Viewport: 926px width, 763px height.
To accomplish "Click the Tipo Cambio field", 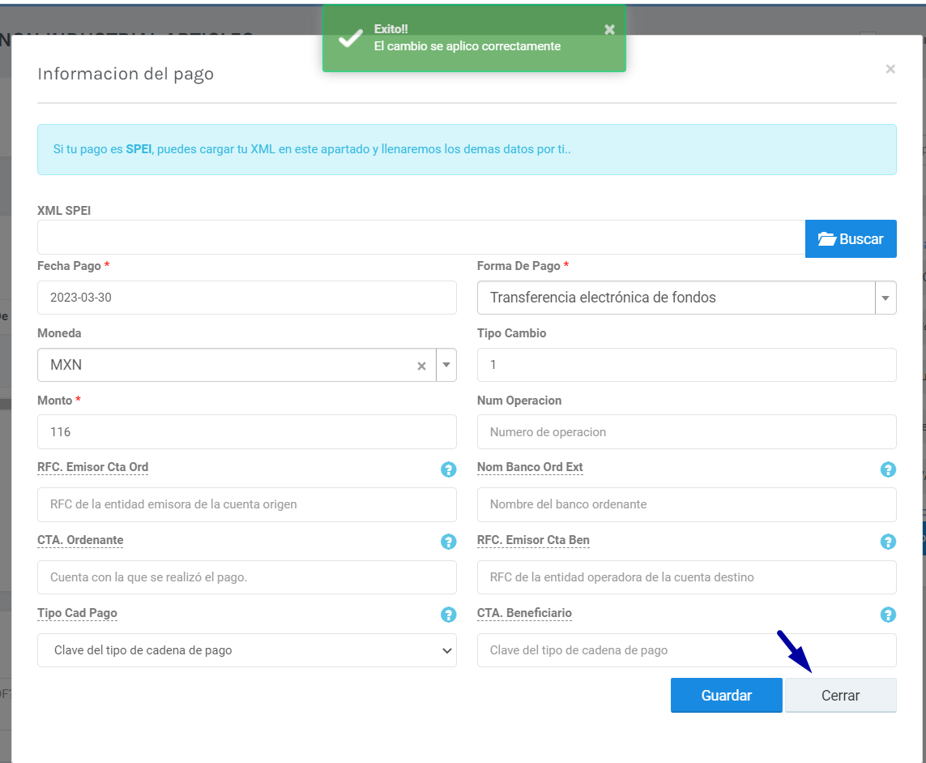I will (686, 365).
